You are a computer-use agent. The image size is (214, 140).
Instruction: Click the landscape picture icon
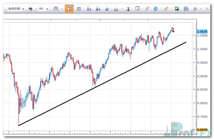tap(177, 9)
